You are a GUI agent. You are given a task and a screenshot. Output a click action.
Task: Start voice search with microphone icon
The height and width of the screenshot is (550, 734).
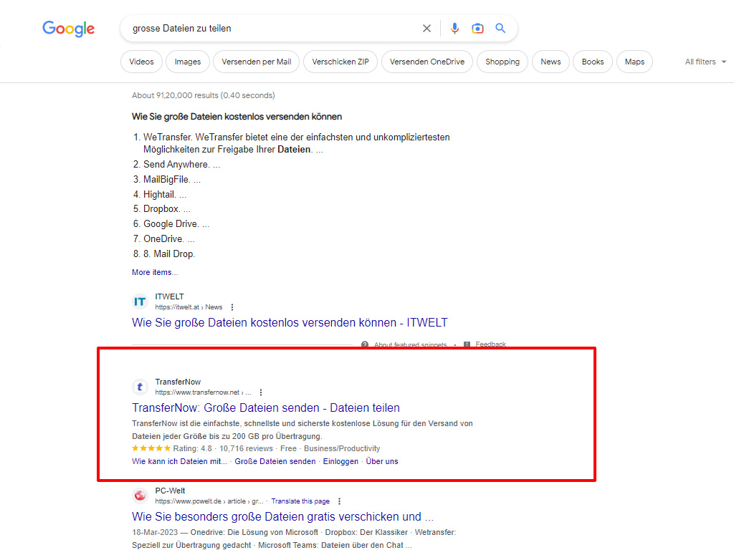454,29
